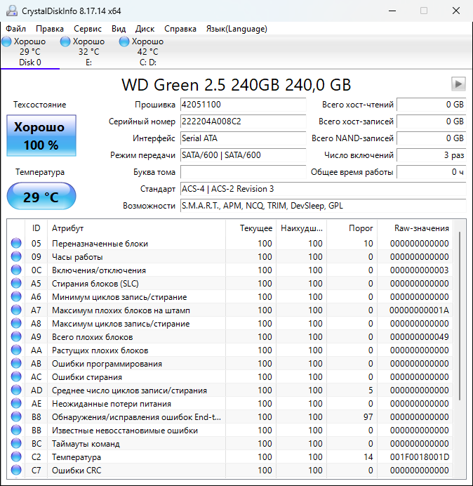Click the Хорошо 100 % health status button
Viewport: 473px width, 486px height.
(41, 136)
